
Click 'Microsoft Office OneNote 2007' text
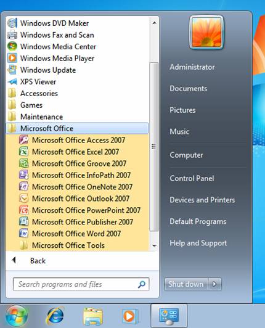[x=82, y=187]
